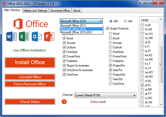Check ProjectStd single product

[110, 75]
